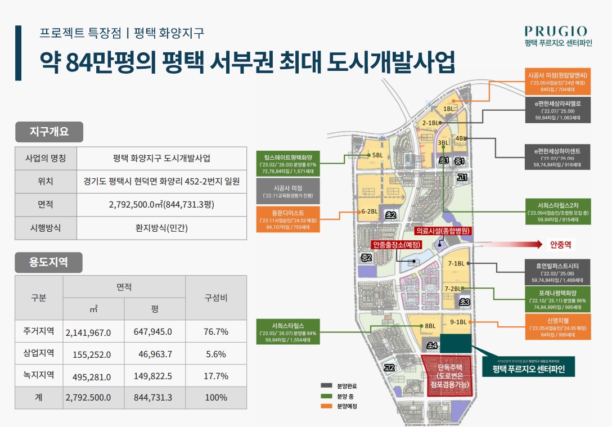Screen dimensions: 612x427
Task: Click the 상업지역 row label
Action: (x=39, y=353)
